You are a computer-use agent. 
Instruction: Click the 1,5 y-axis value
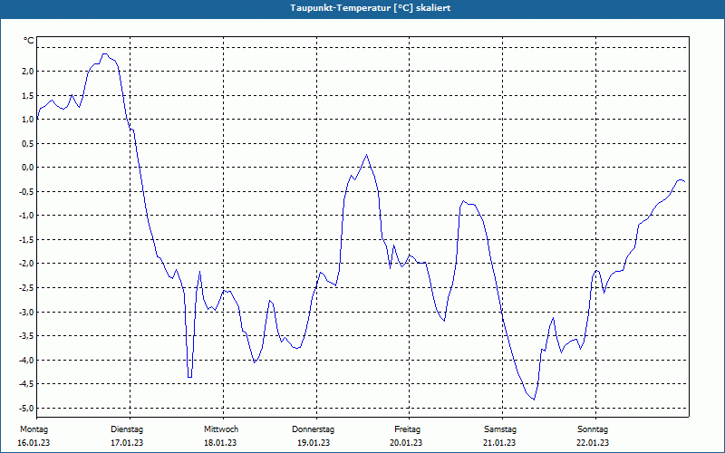coord(28,95)
